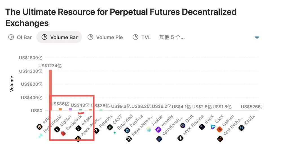Click the Paradex logo icon
This screenshot has height=149, width=291.
[x=97, y=130]
